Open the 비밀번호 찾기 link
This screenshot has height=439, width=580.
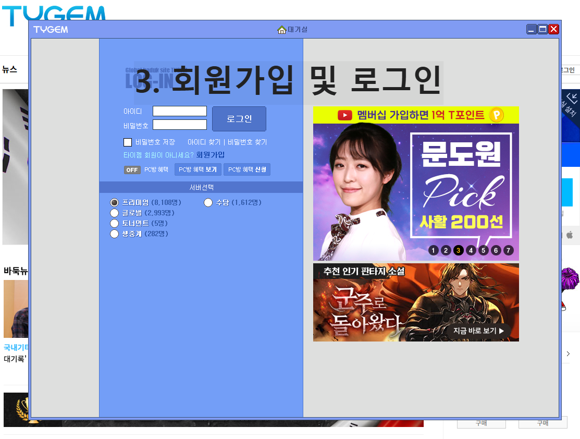[247, 142]
